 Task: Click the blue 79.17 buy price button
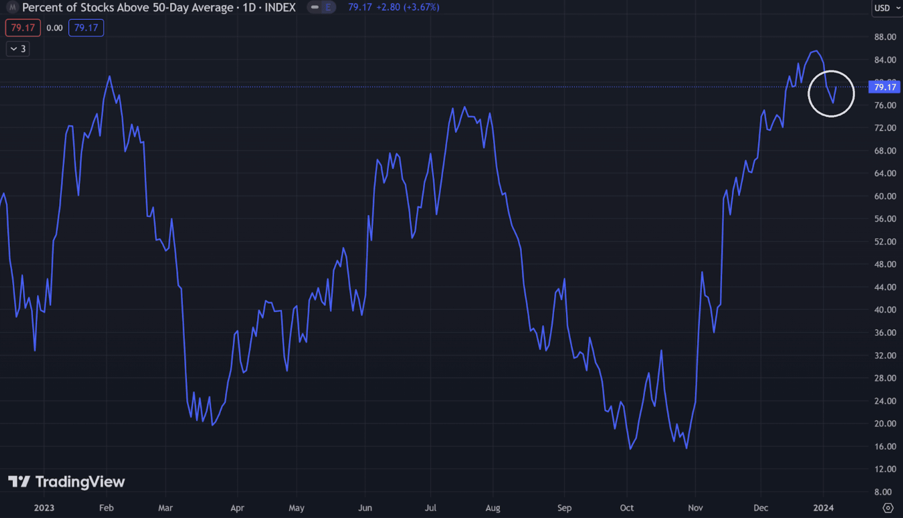coord(86,28)
